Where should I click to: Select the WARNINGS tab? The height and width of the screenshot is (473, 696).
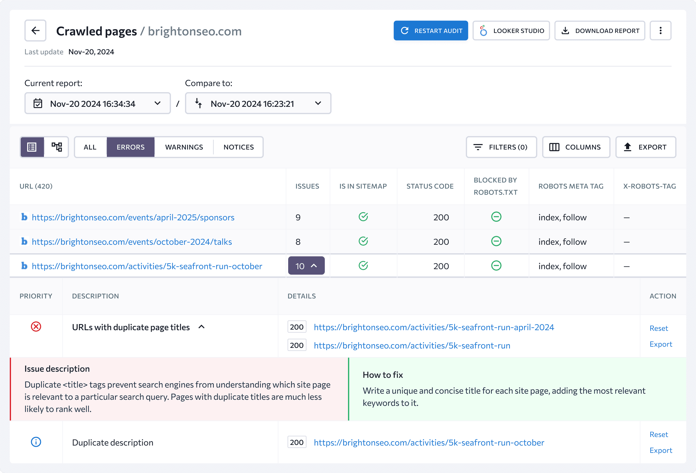tap(184, 147)
